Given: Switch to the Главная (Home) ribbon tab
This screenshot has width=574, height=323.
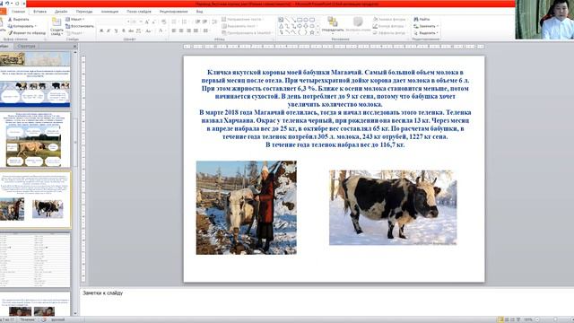Looking at the screenshot, I should pyautogui.click(x=18, y=12).
